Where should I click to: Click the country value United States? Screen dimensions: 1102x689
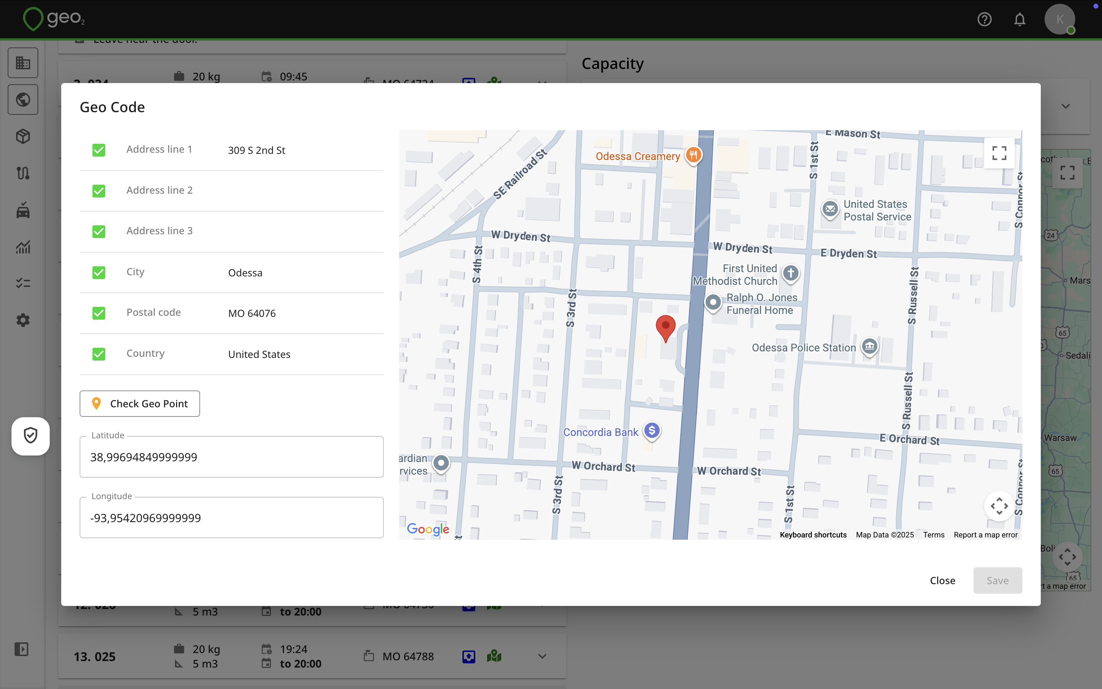coord(259,354)
